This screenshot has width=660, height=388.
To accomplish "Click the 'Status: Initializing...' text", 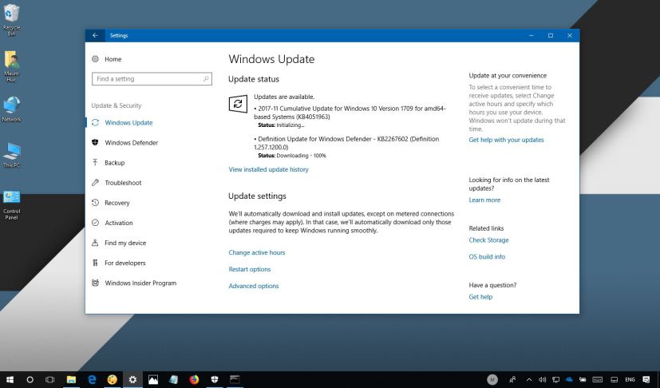I will 281,125.
